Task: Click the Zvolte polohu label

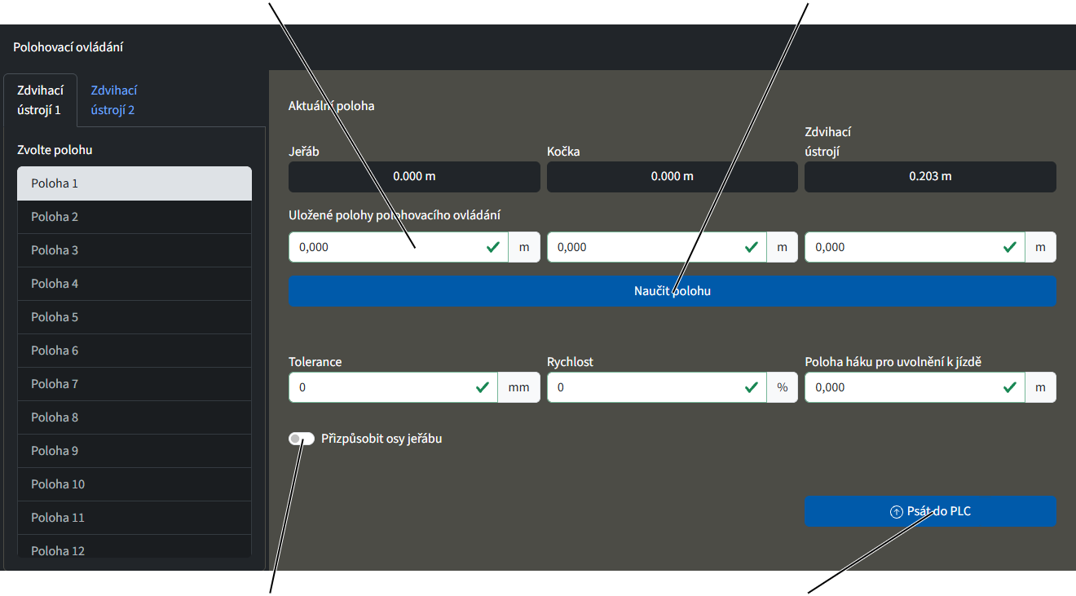Action: (55, 150)
